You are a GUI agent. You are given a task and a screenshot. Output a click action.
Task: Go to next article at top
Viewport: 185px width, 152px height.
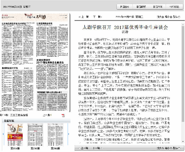95,17
